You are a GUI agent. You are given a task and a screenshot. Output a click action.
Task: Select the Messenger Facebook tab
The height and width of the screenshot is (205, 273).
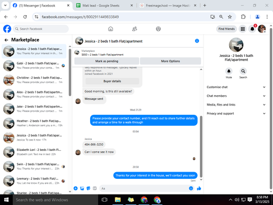[41, 5]
